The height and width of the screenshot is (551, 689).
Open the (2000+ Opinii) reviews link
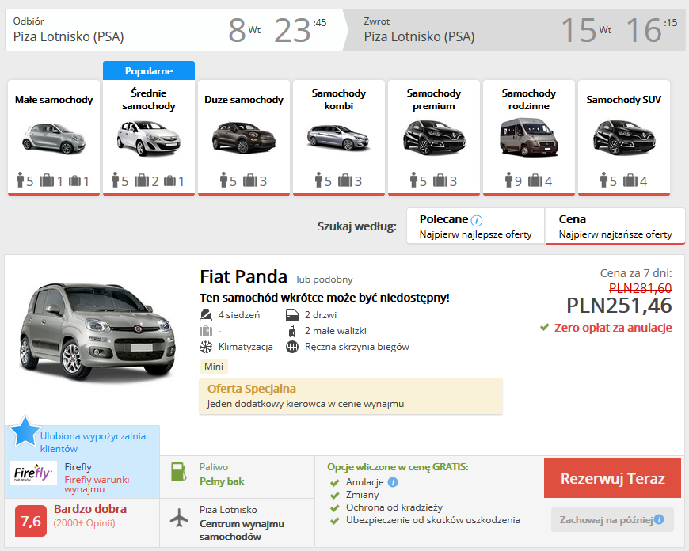click(85, 523)
